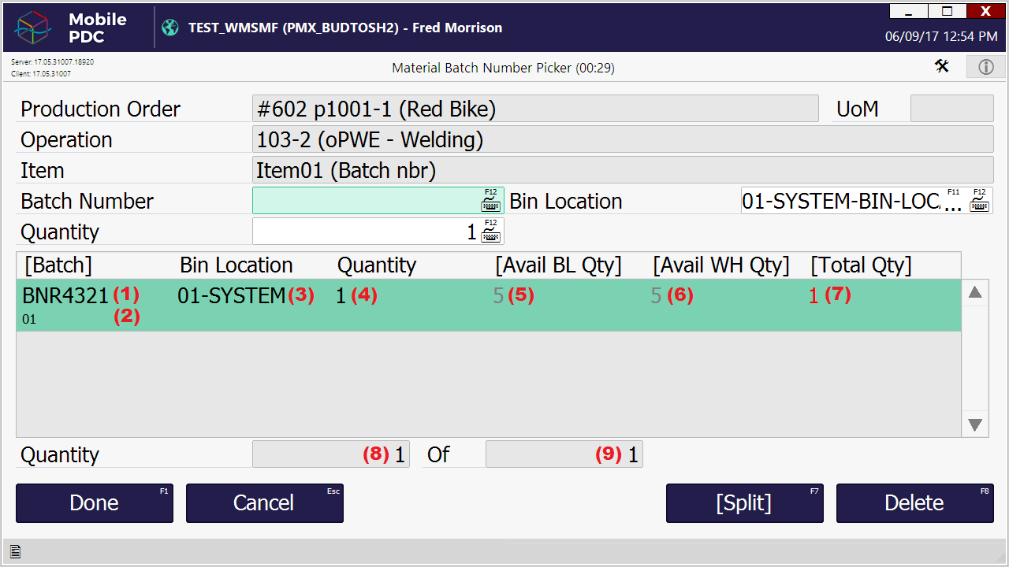Viewport: 1009px width, 567px height.
Task: Click the [Avail BL Qty] column header
Action: tap(558, 265)
